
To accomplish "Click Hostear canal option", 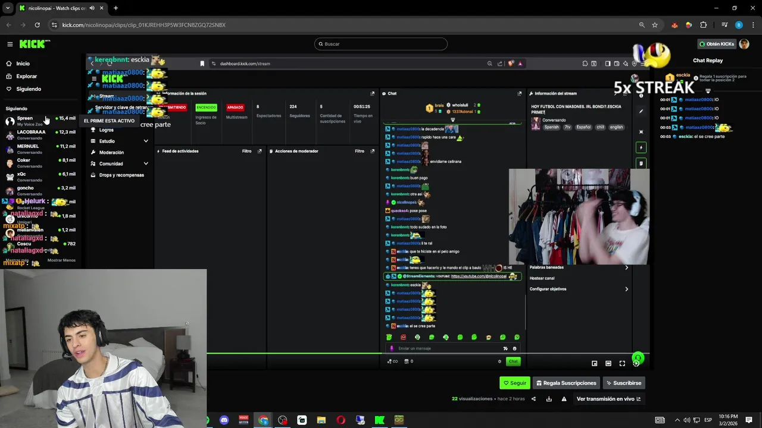I will (x=542, y=278).
